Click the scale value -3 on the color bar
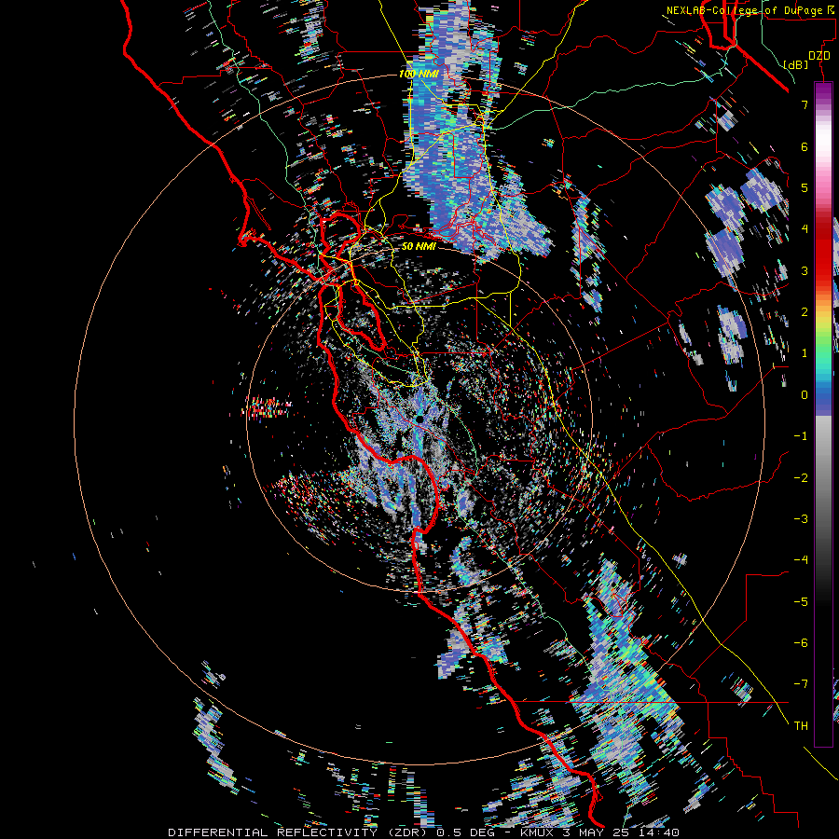This screenshot has width=839, height=839. point(801,519)
